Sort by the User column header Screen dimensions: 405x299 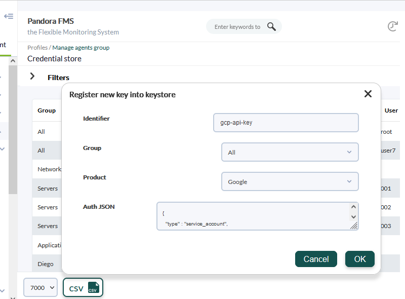click(391, 110)
